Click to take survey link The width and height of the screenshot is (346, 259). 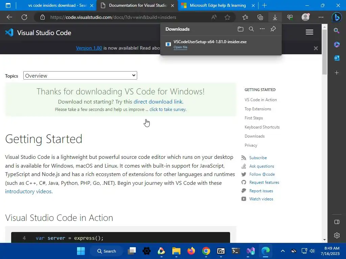pos(168,110)
